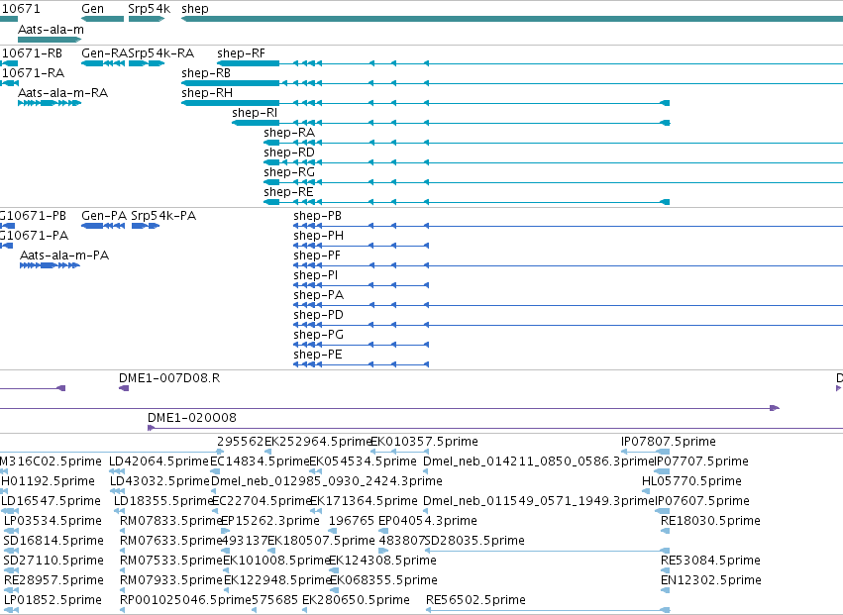This screenshot has height=615, width=843.
Task: Click the EK010357.5prime EST label
Action: [x=425, y=442]
